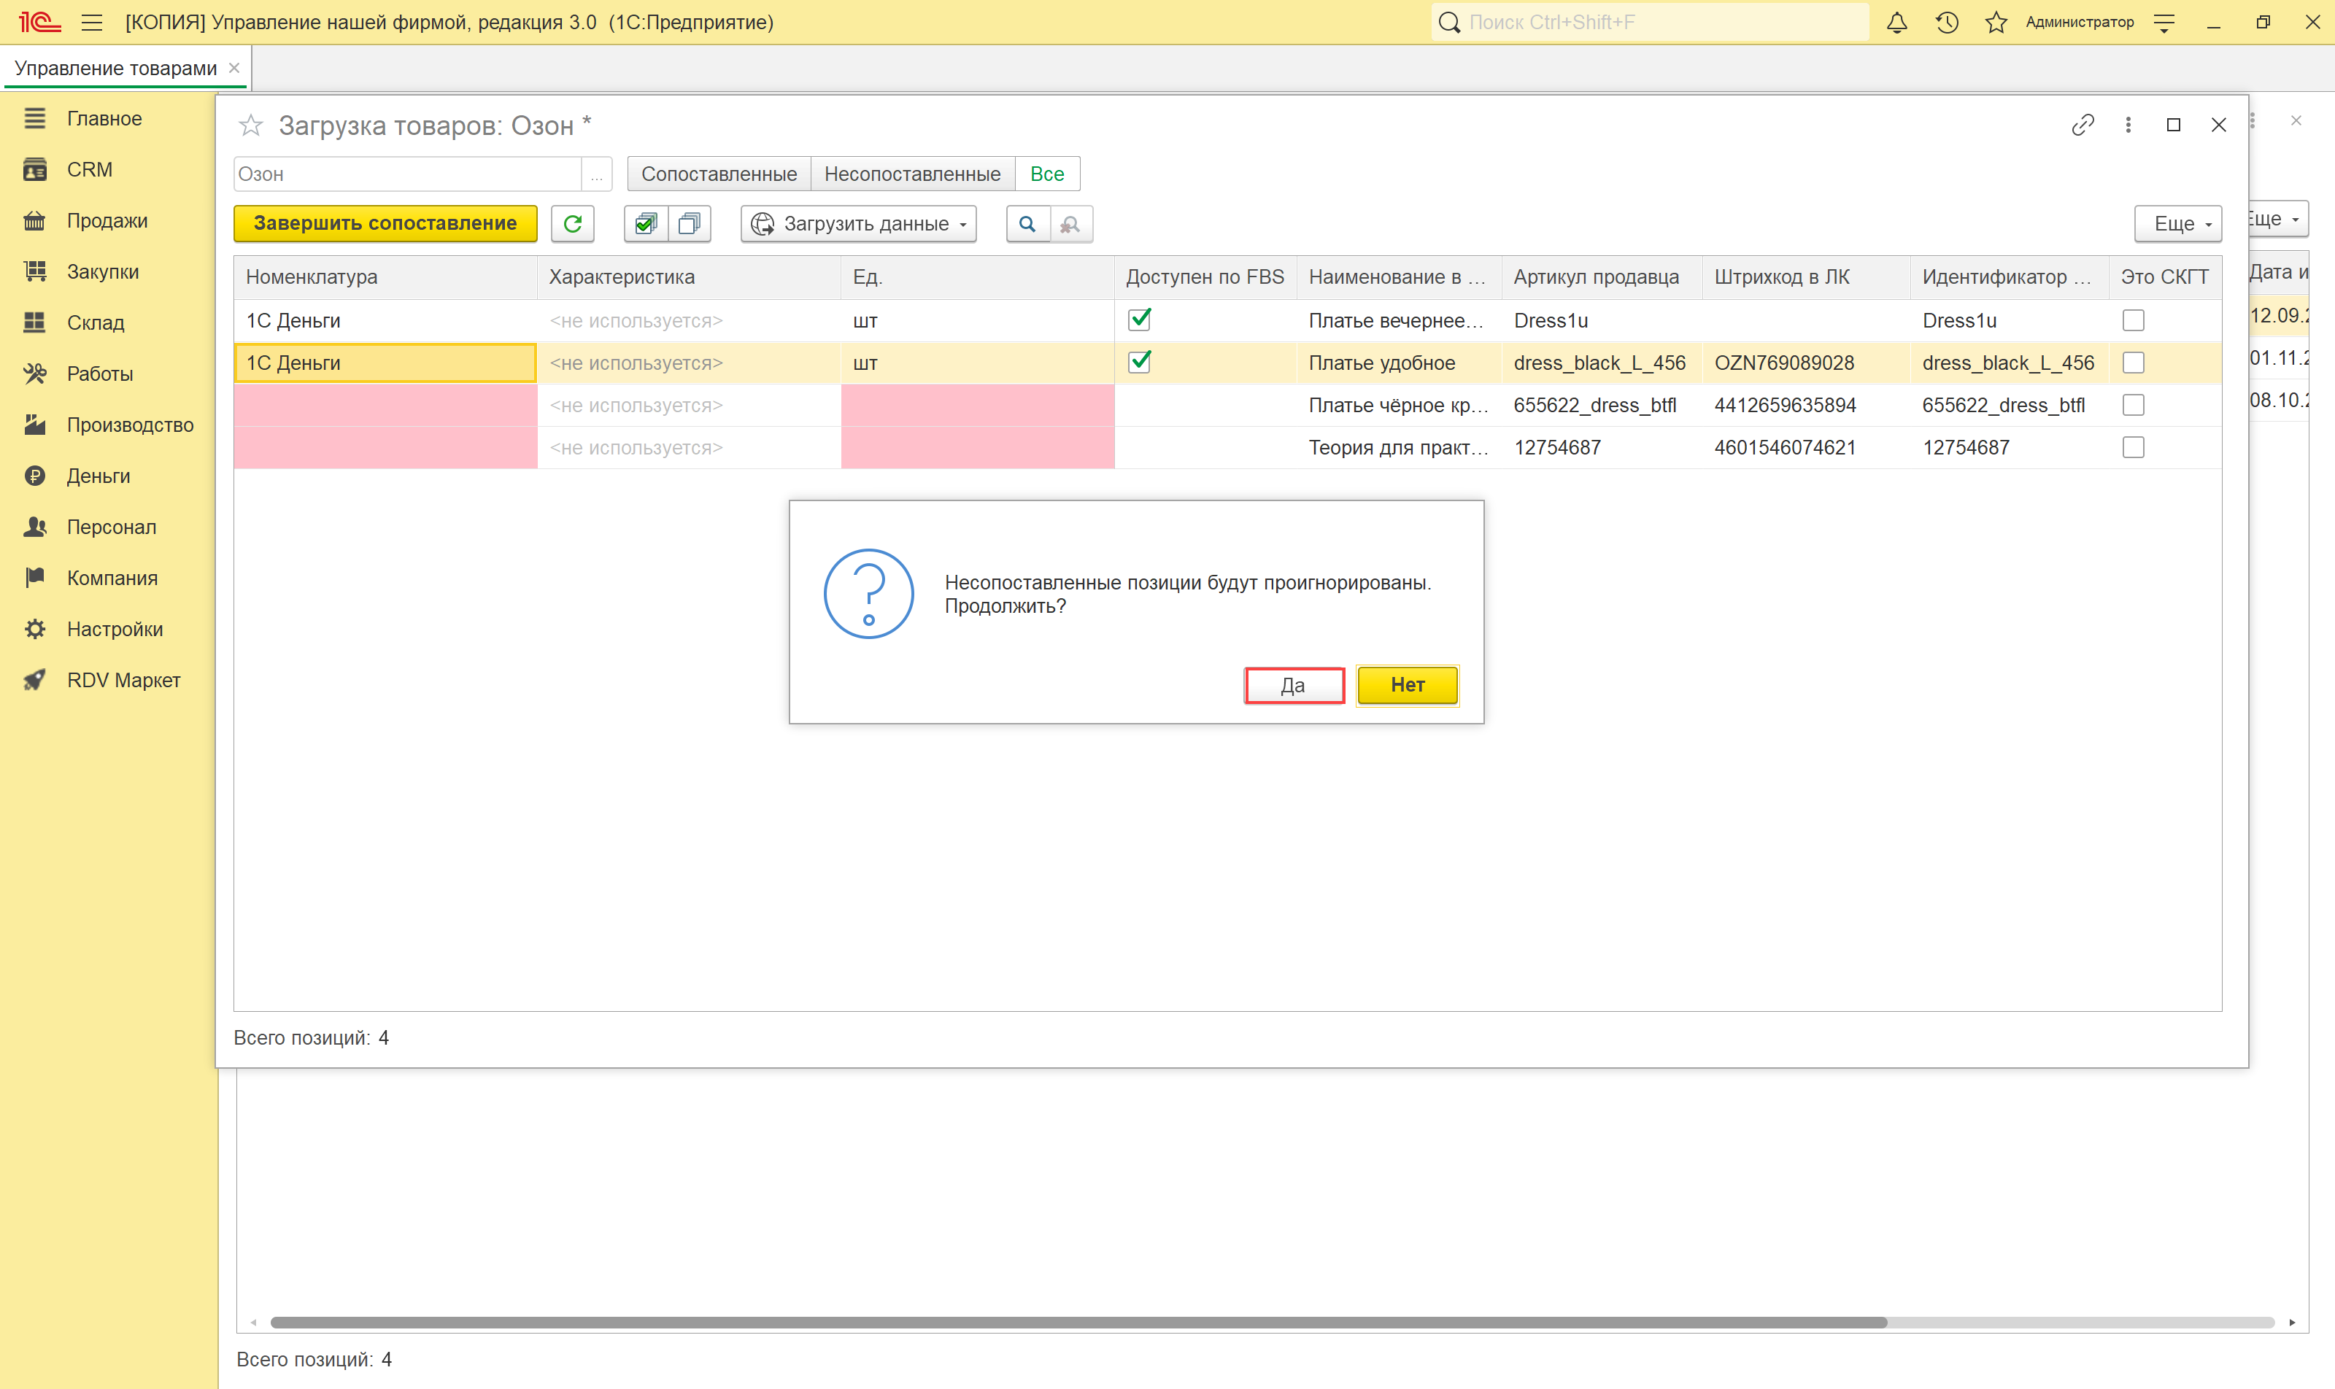Click the Доступен по FBS column header
The image size is (2335, 1389).
tap(1205, 277)
